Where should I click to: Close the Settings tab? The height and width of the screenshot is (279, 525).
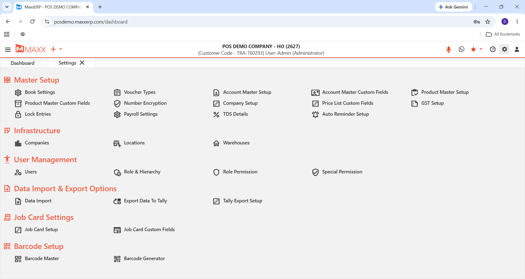click(82, 63)
